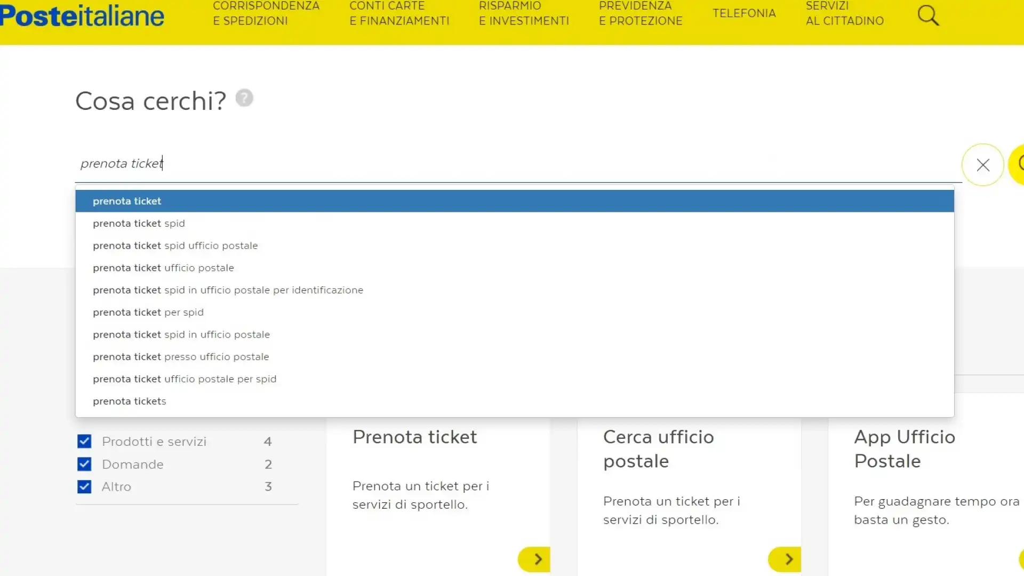1024x576 pixels.
Task: Select suggestion 'prenota ticket spid'
Action: (x=515, y=223)
